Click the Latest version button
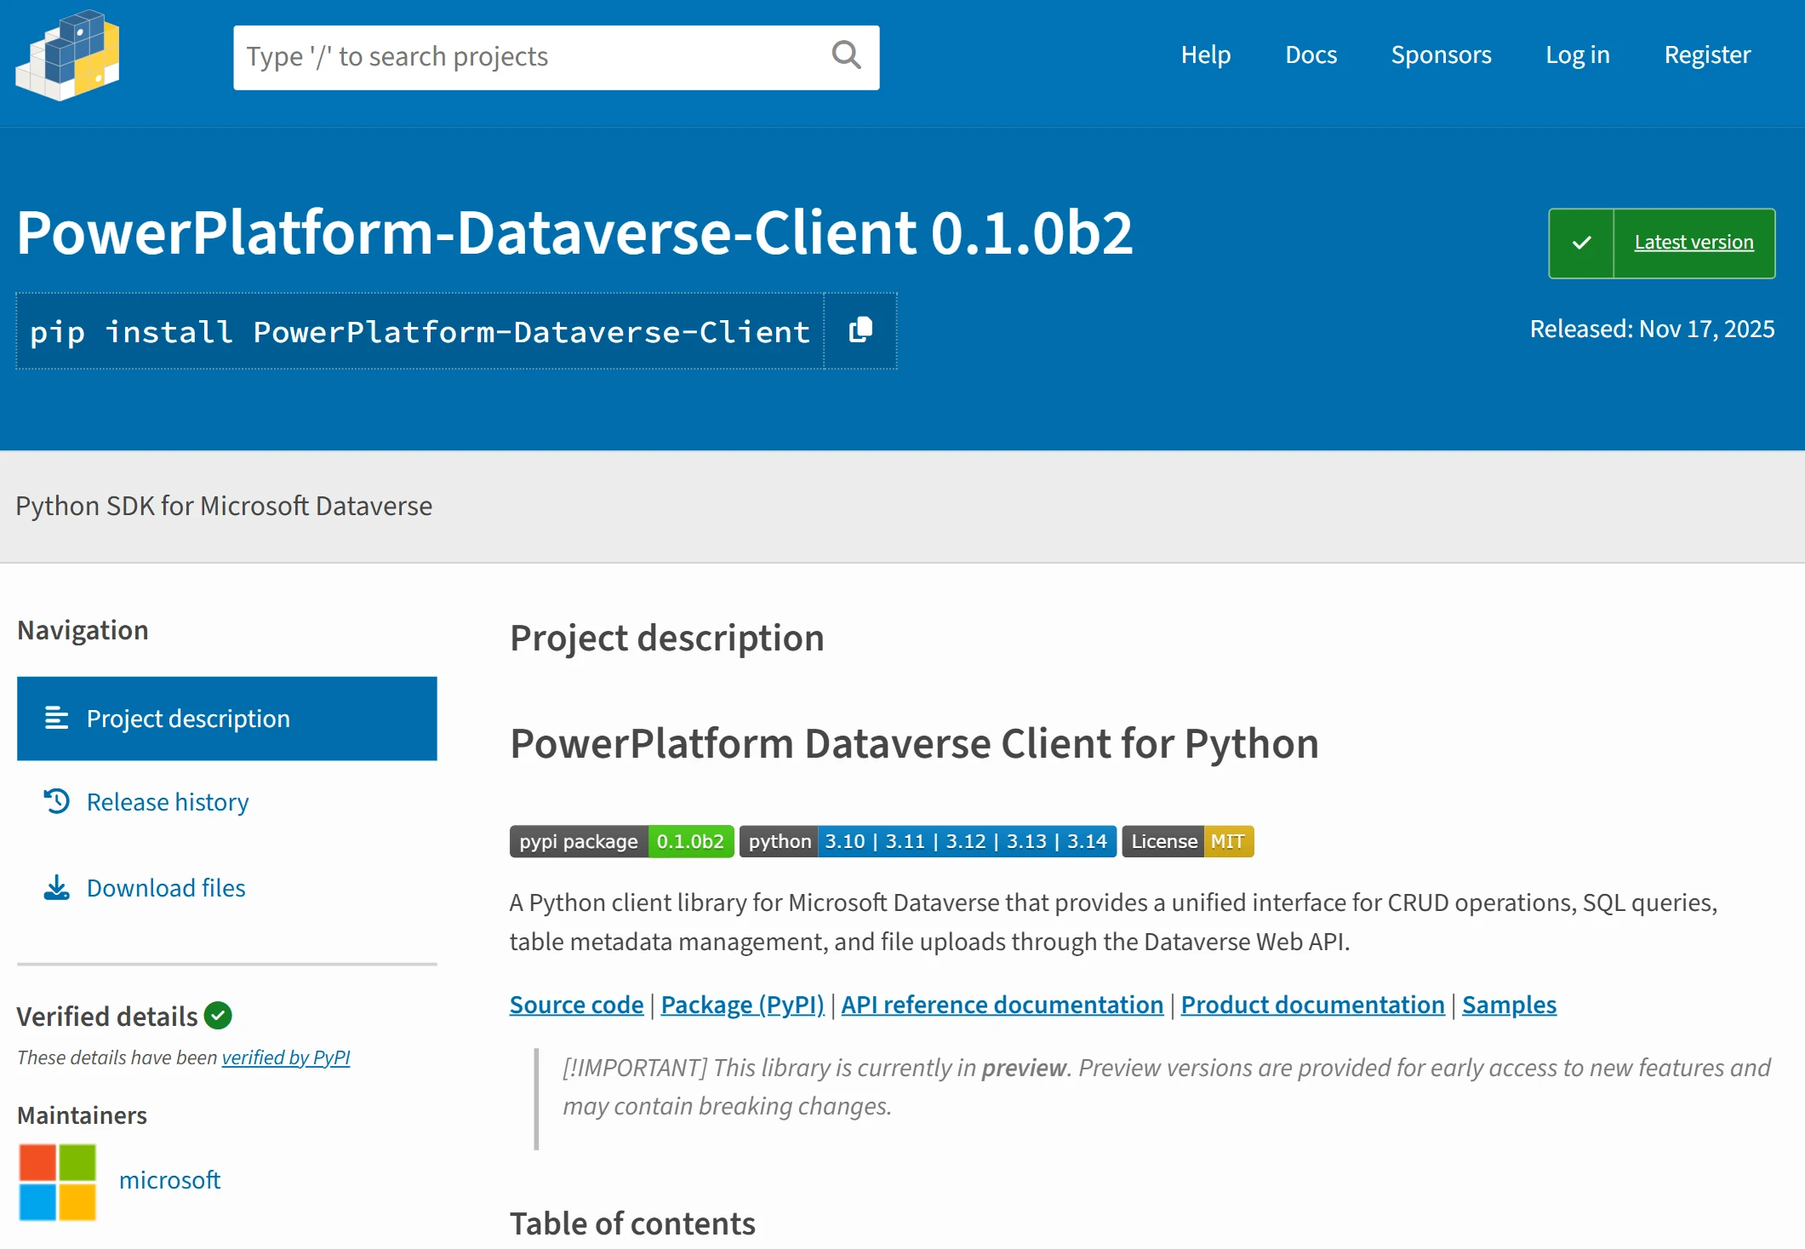This screenshot has height=1249, width=1805. [x=1693, y=243]
